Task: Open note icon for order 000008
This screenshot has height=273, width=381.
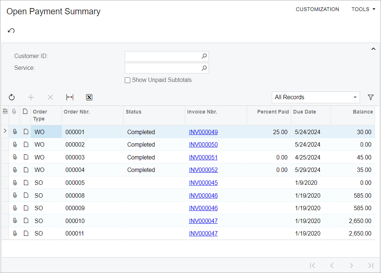Action: tap(25, 195)
